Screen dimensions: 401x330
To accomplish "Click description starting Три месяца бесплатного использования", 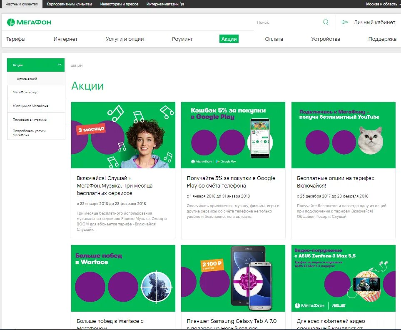I will click(x=122, y=221).
